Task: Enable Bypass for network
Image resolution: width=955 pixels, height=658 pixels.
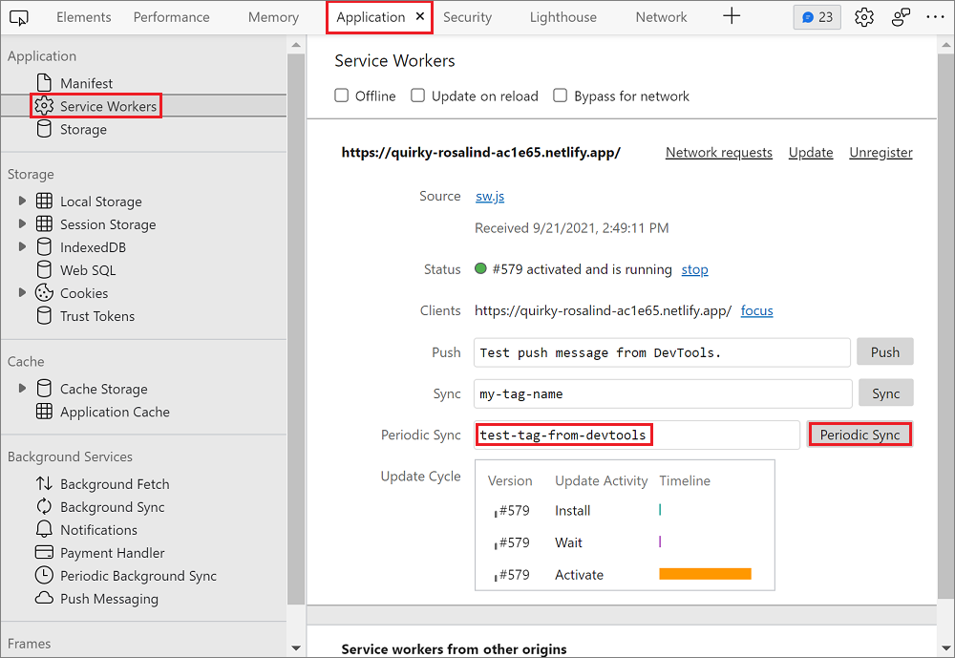Action: [562, 96]
